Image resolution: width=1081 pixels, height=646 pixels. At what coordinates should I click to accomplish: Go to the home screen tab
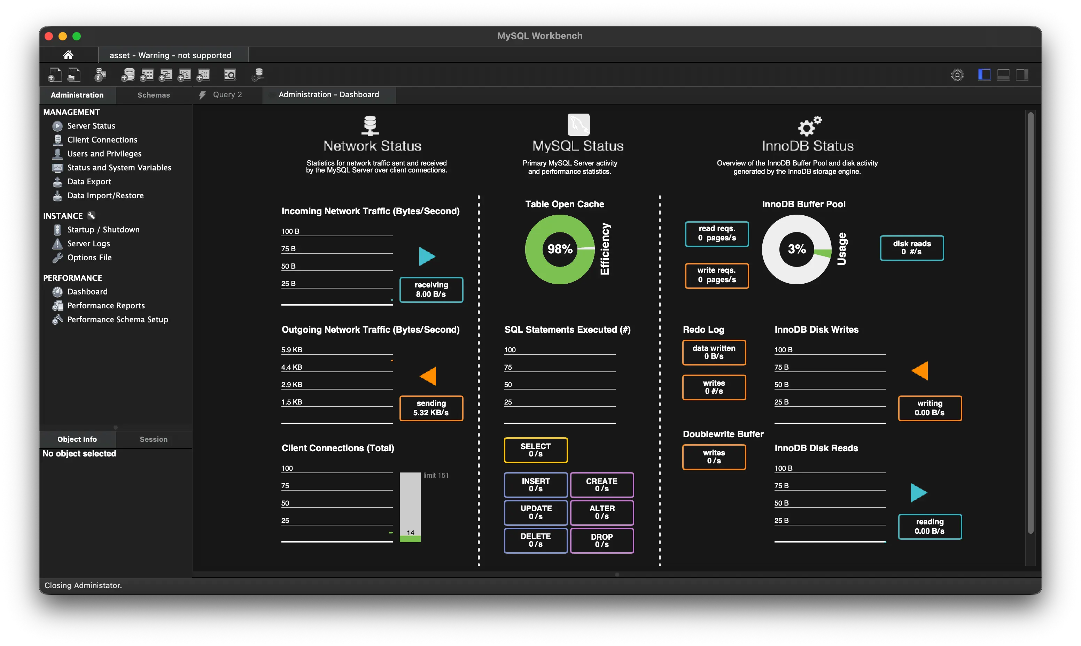[68, 55]
